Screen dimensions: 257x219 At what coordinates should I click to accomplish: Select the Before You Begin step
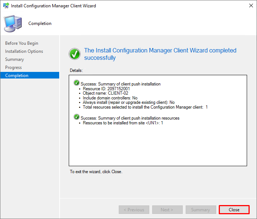click(22, 43)
